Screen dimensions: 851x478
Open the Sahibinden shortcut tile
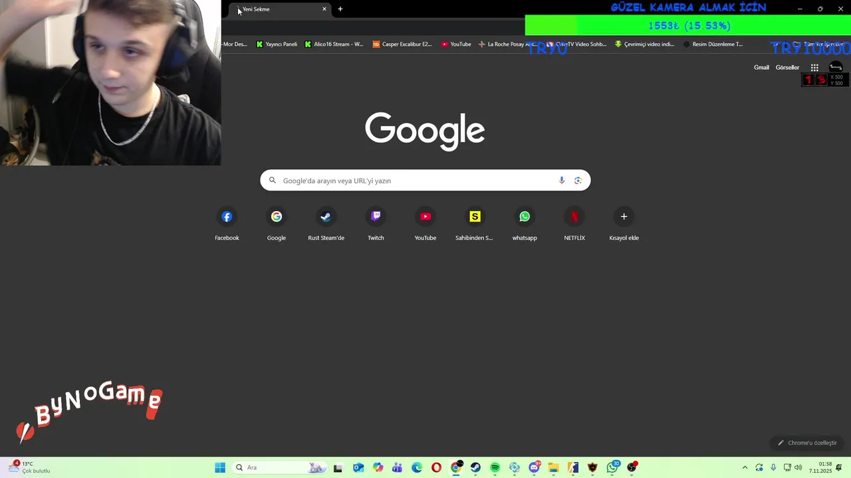[x=475, y=224]
